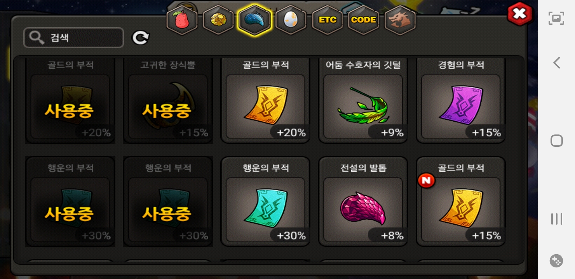Tap the screenshot capture icon in sidebar
The height and width of the screenshot is (279, 575).
click(556, 18)
